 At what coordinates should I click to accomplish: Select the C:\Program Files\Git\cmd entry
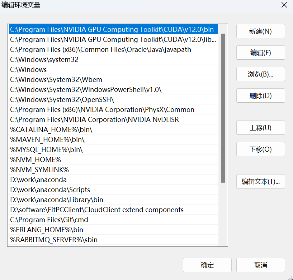coord(114,220)
